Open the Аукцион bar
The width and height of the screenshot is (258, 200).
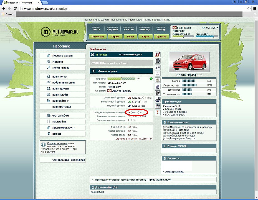point(121,63)
